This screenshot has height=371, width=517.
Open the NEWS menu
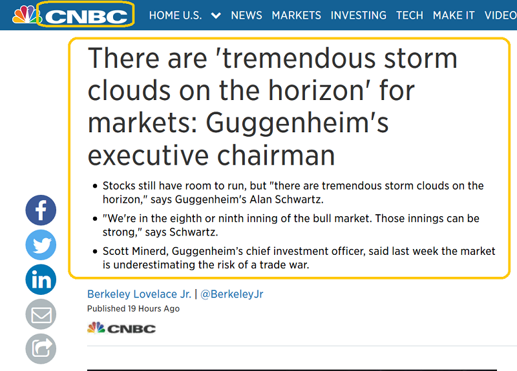[246, 15]
